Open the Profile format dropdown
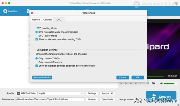Image resolution: width=180 pixels, height=106 pixels. coord(82,93)
